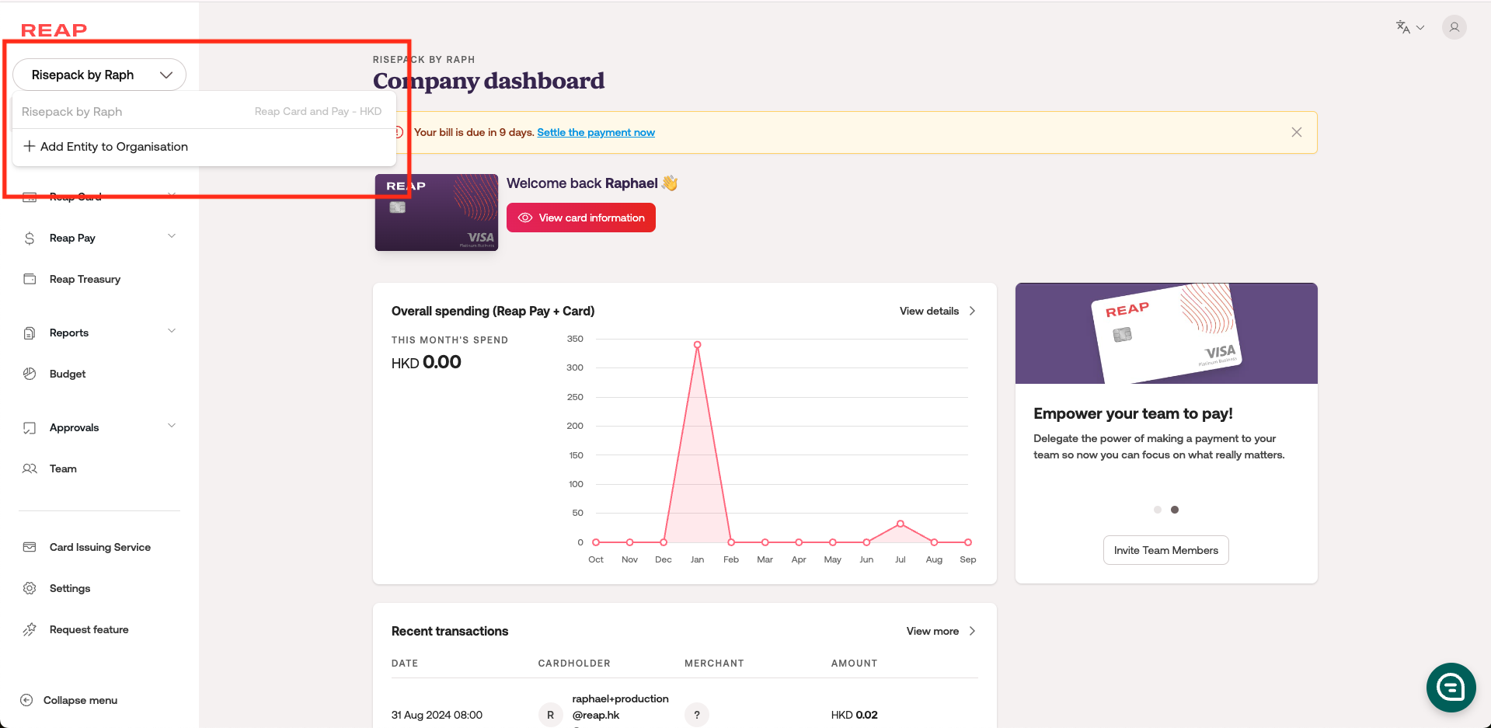The height and width of the screenshot is (728, 1491).
Task: Select the first carousel dot indicator
Action: pos(1158,510)
